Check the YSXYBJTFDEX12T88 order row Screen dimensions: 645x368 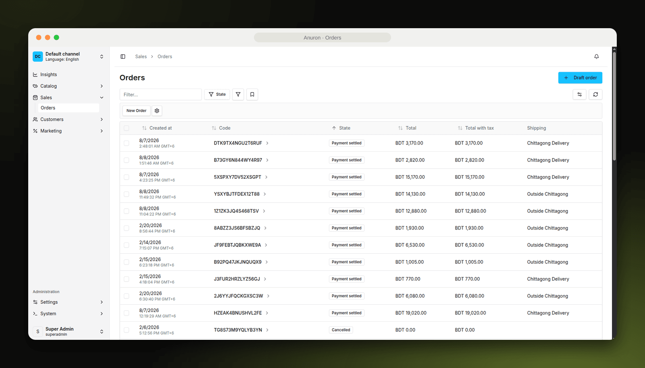127,194
